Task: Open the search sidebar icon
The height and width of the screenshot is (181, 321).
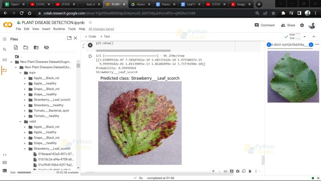Action: [x=4, y=49]
